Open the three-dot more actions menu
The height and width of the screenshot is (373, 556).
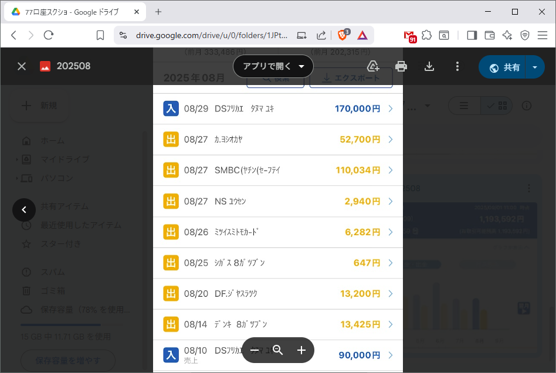pyautogui.click(x=457, y=66)
